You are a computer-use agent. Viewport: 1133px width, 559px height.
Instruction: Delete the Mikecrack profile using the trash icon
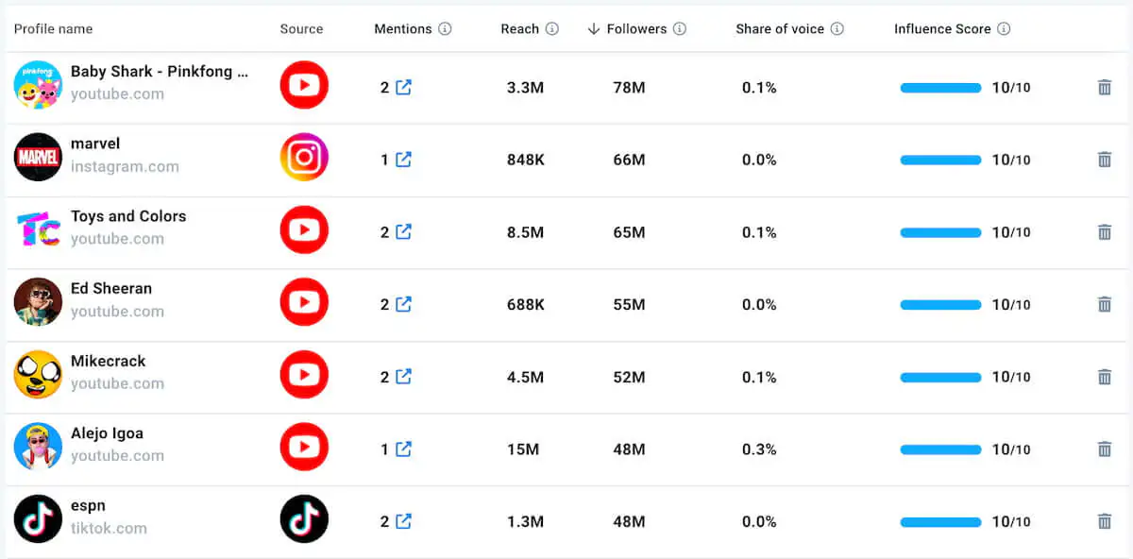[1105, 376]
